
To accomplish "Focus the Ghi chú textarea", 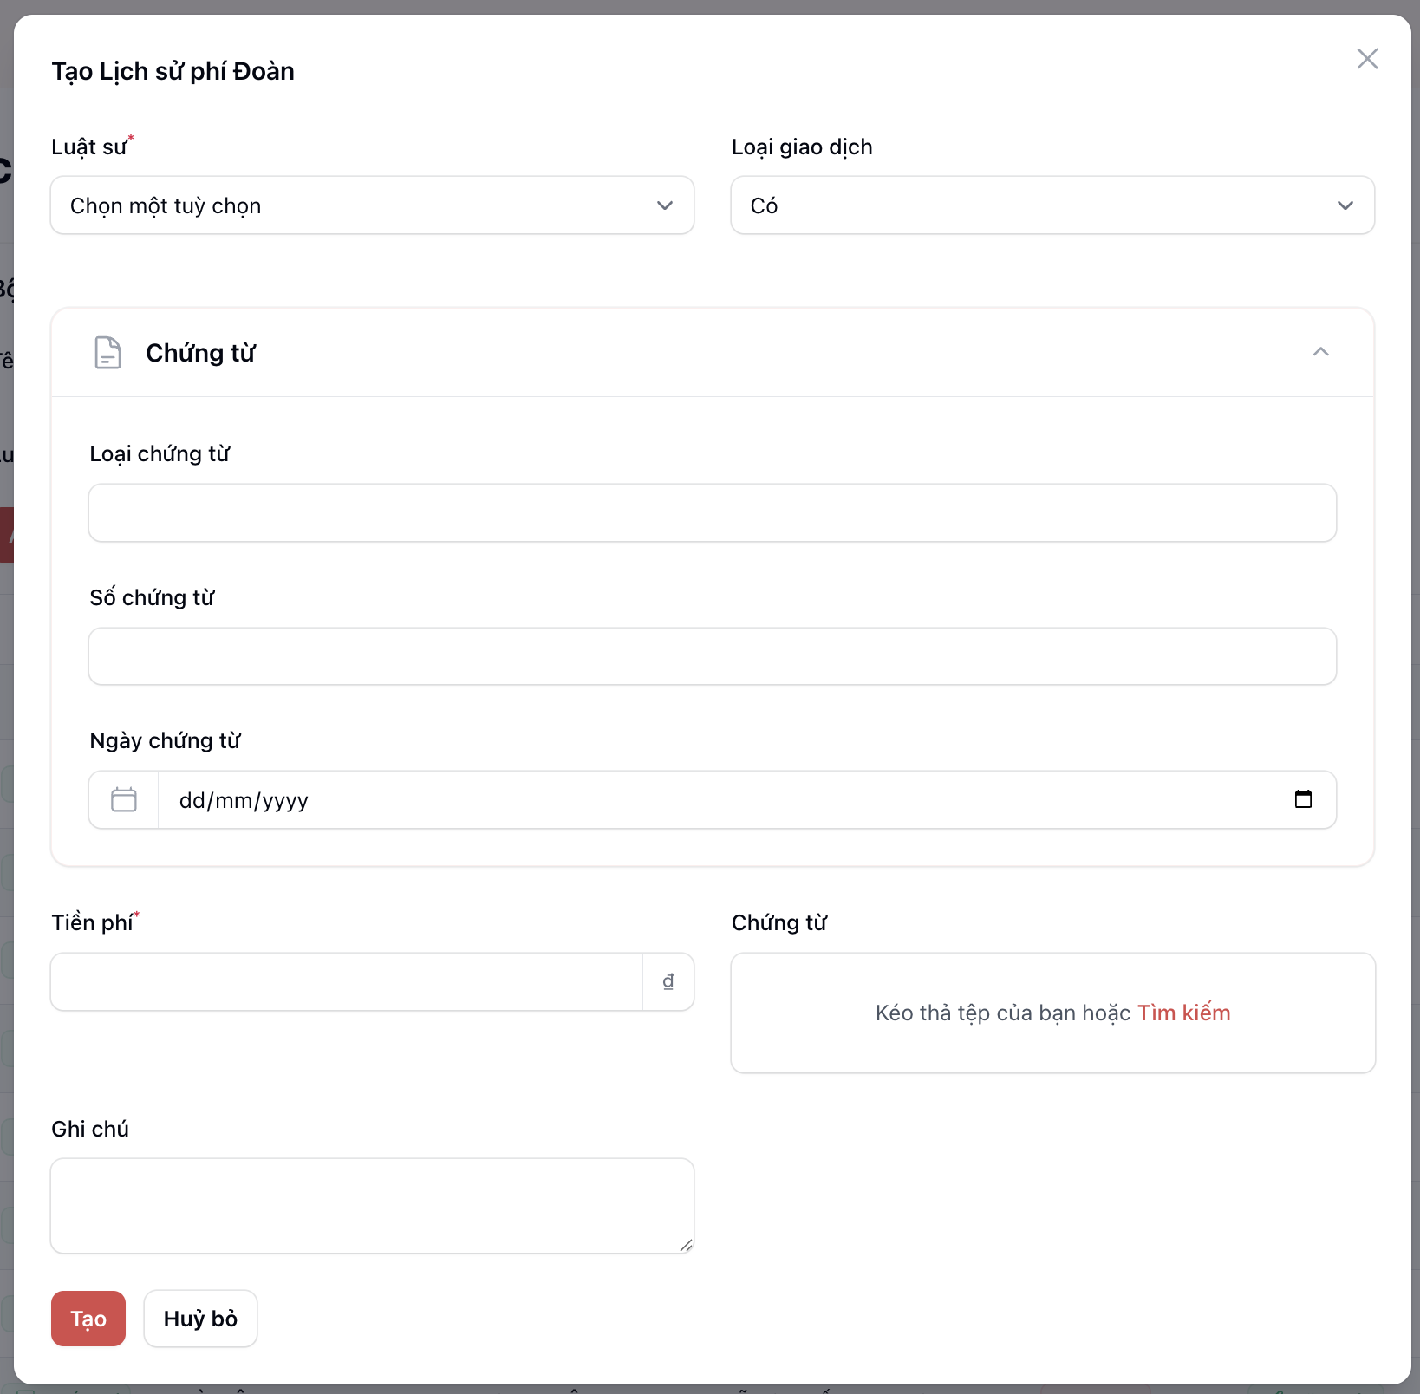I will click(372, 1206).
